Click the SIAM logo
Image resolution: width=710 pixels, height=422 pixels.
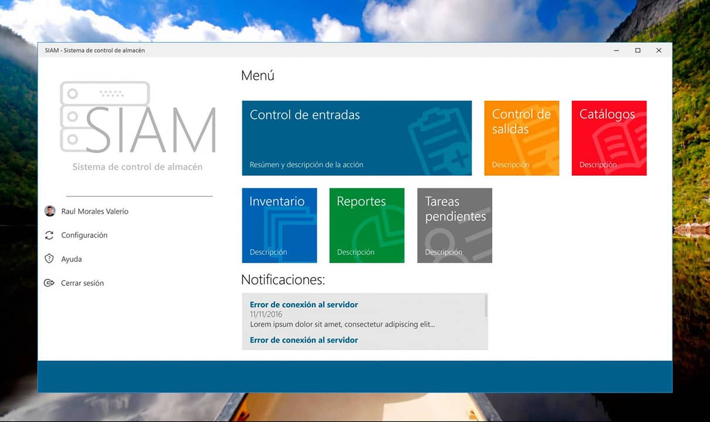coord(138,117)
